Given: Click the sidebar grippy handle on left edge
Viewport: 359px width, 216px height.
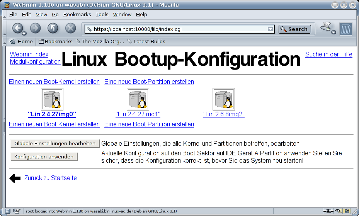Looking at the screenshot, I should point(4,126).
